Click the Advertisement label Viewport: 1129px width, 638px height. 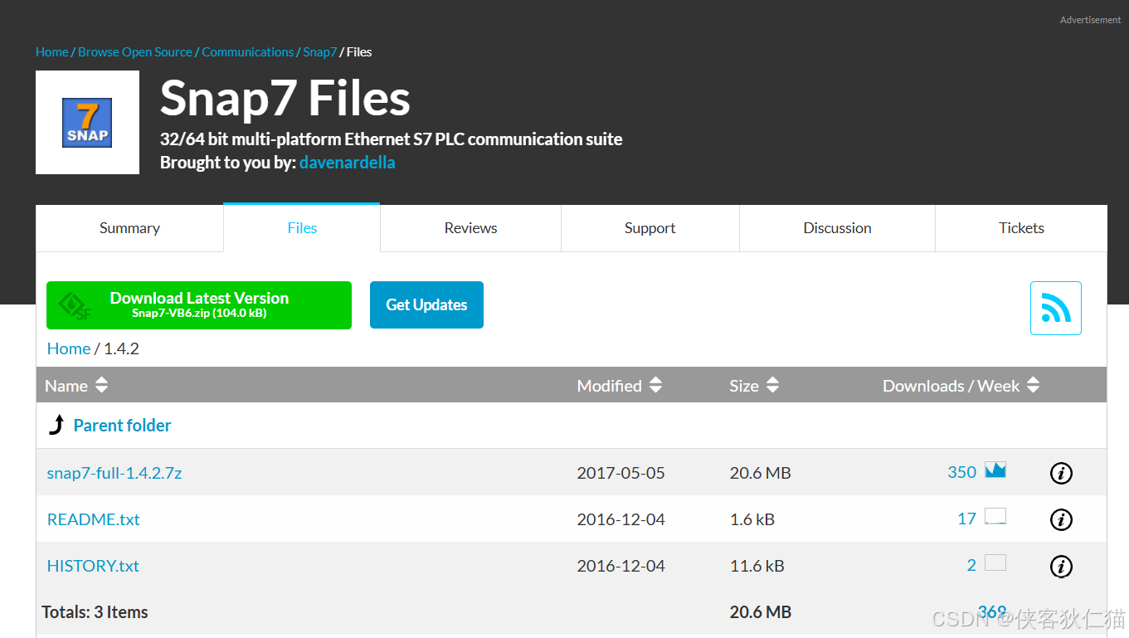click(x=1090, y=20)
